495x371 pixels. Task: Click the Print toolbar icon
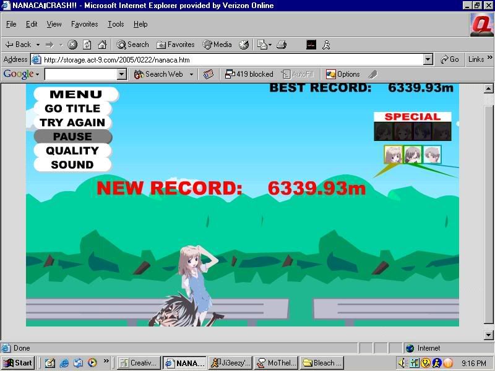pos(282,45)
